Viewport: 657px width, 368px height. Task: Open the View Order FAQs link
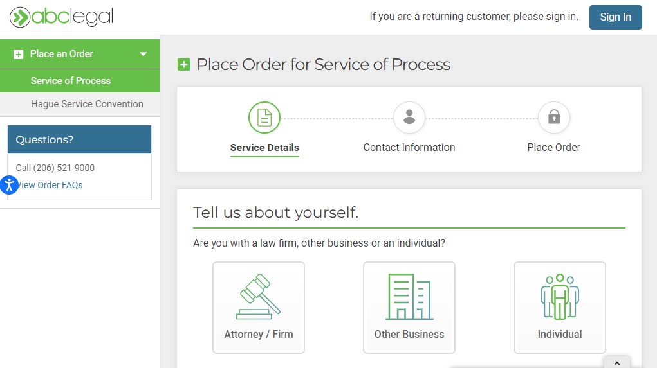click(x=50, y=185)
